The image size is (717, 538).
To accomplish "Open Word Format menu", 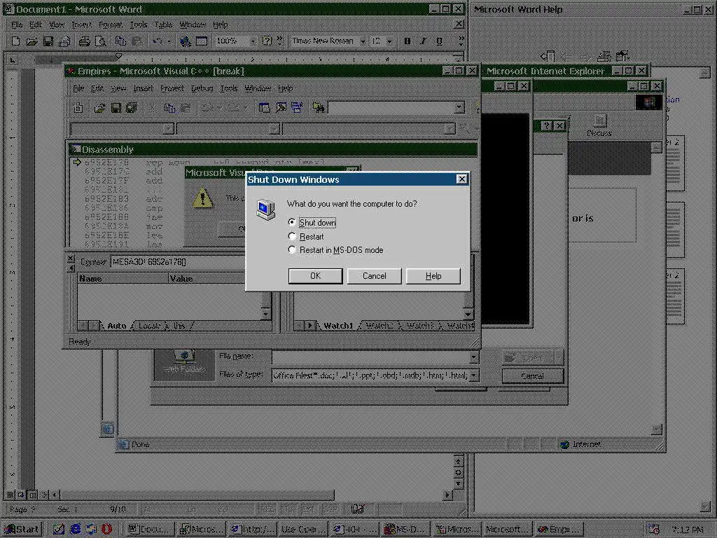I will (110, 25).
